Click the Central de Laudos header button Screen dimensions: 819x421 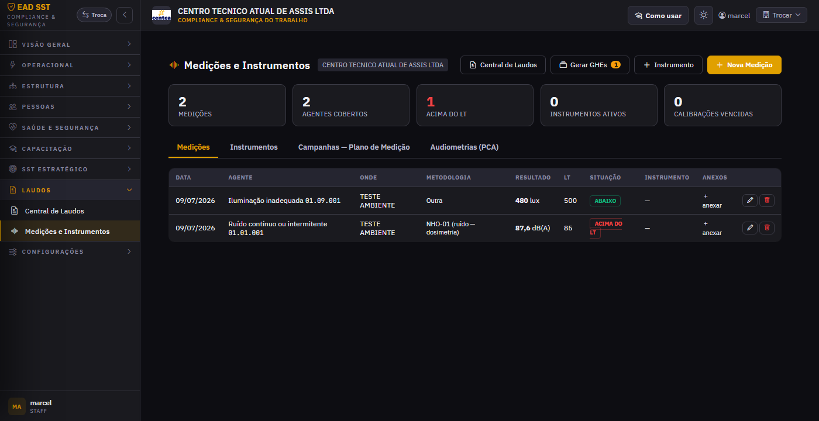click(x=503, y=65)
